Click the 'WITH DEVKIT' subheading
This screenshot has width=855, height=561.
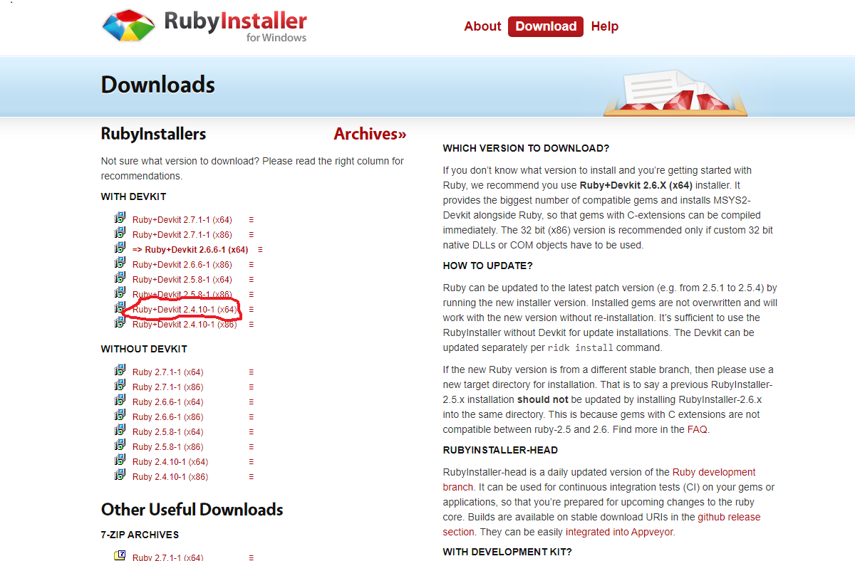pos(133,196)
